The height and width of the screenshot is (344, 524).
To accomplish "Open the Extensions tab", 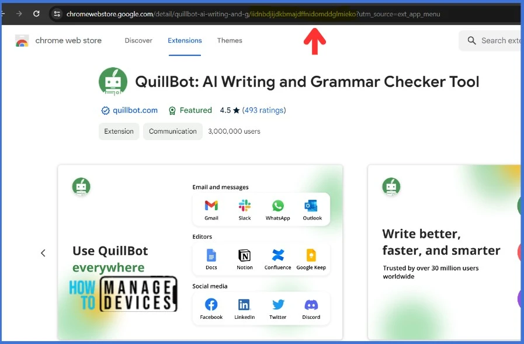I will [x=185, y=40].
